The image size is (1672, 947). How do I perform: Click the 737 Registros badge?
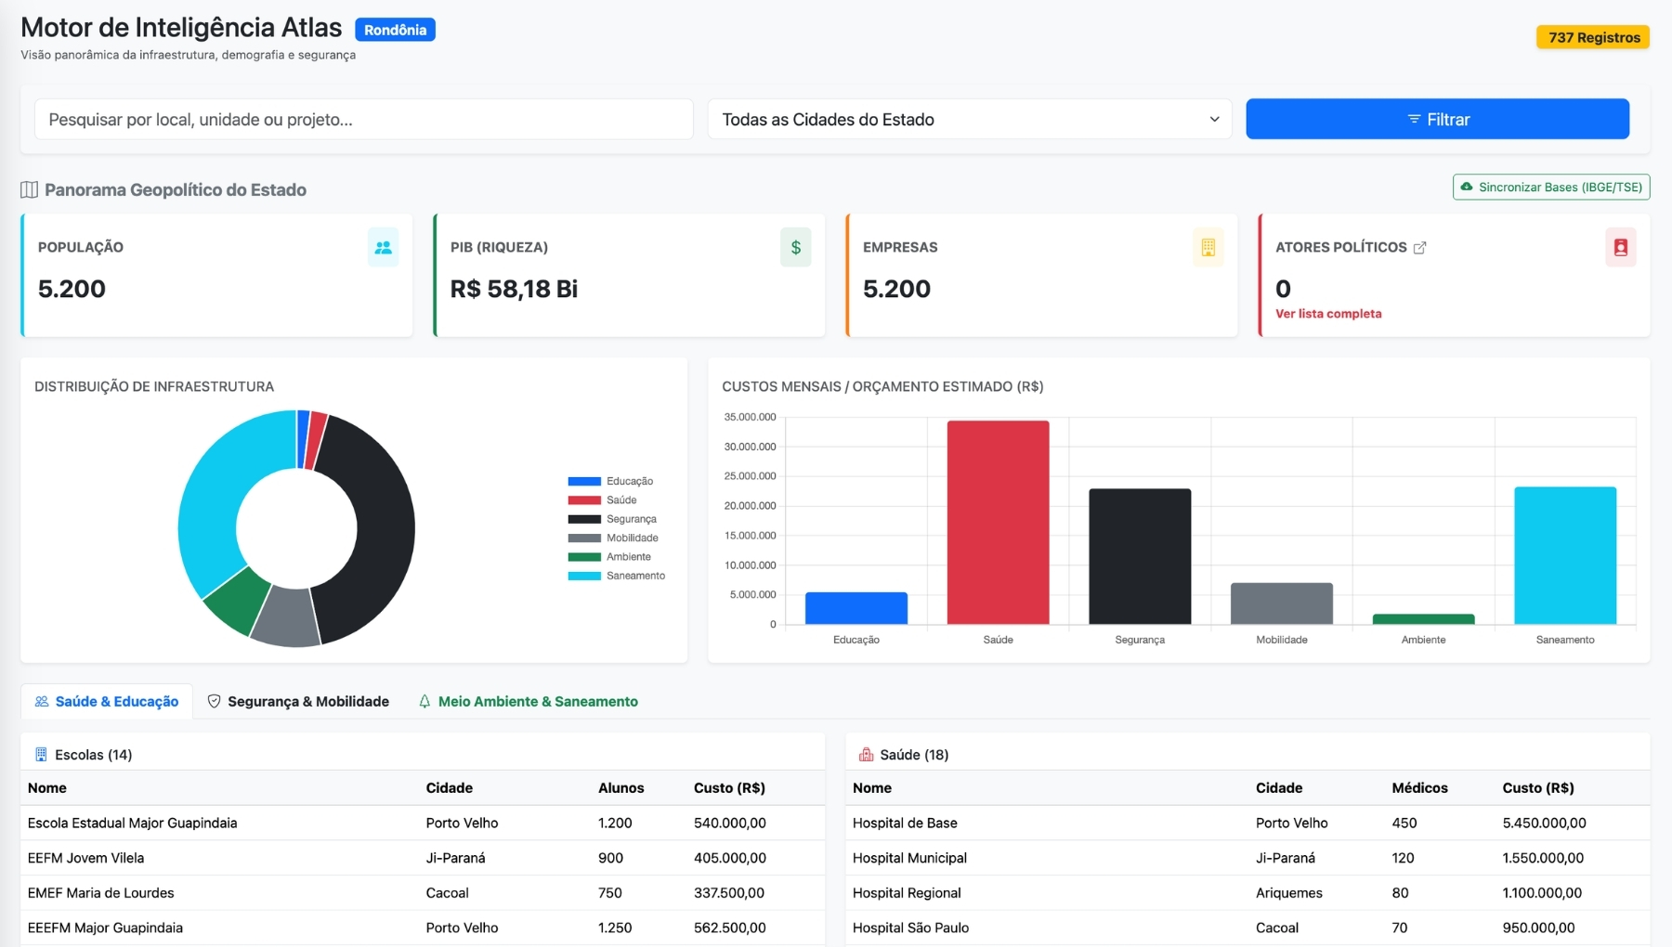pos(1593,37)
